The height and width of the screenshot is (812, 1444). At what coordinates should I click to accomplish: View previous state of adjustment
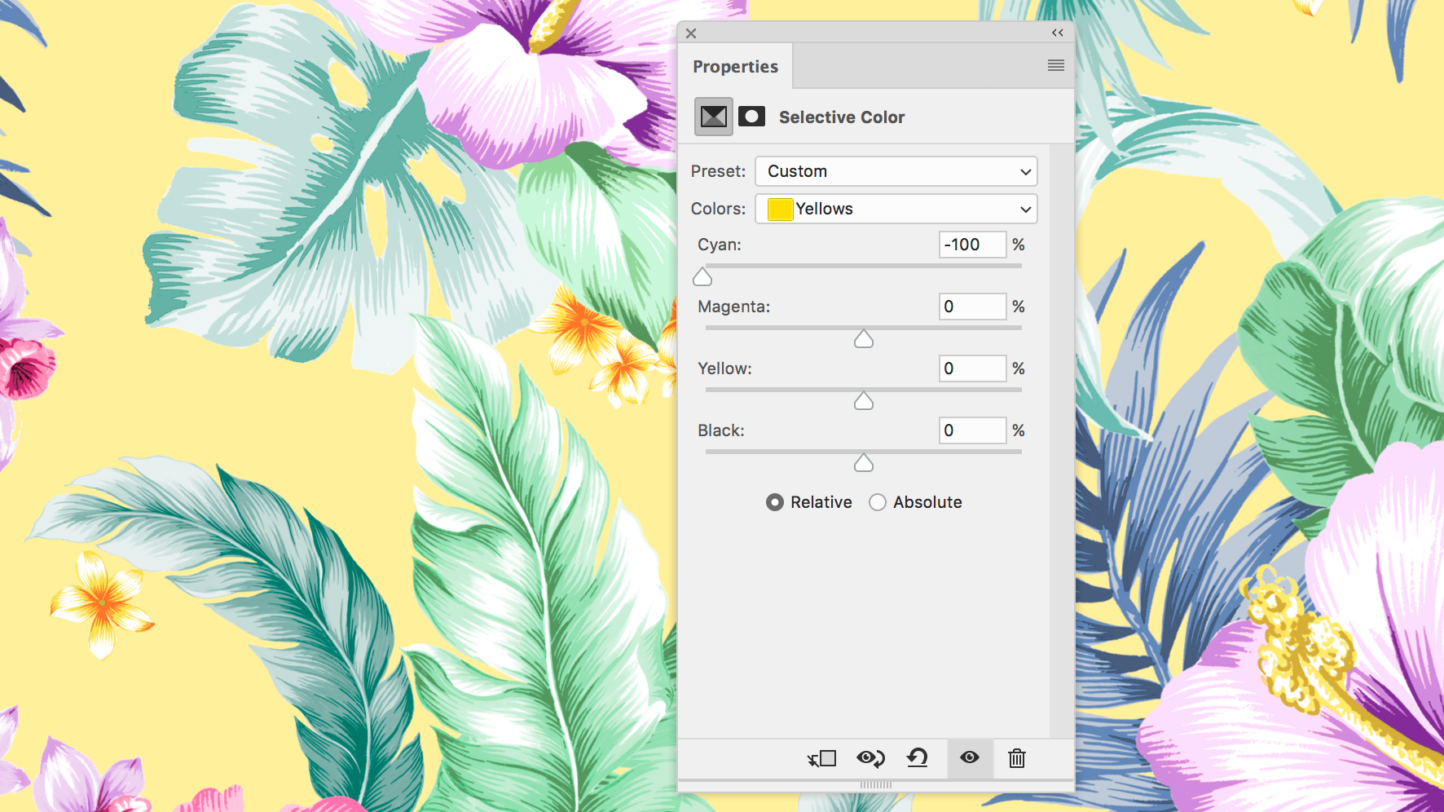pos(871,758)
